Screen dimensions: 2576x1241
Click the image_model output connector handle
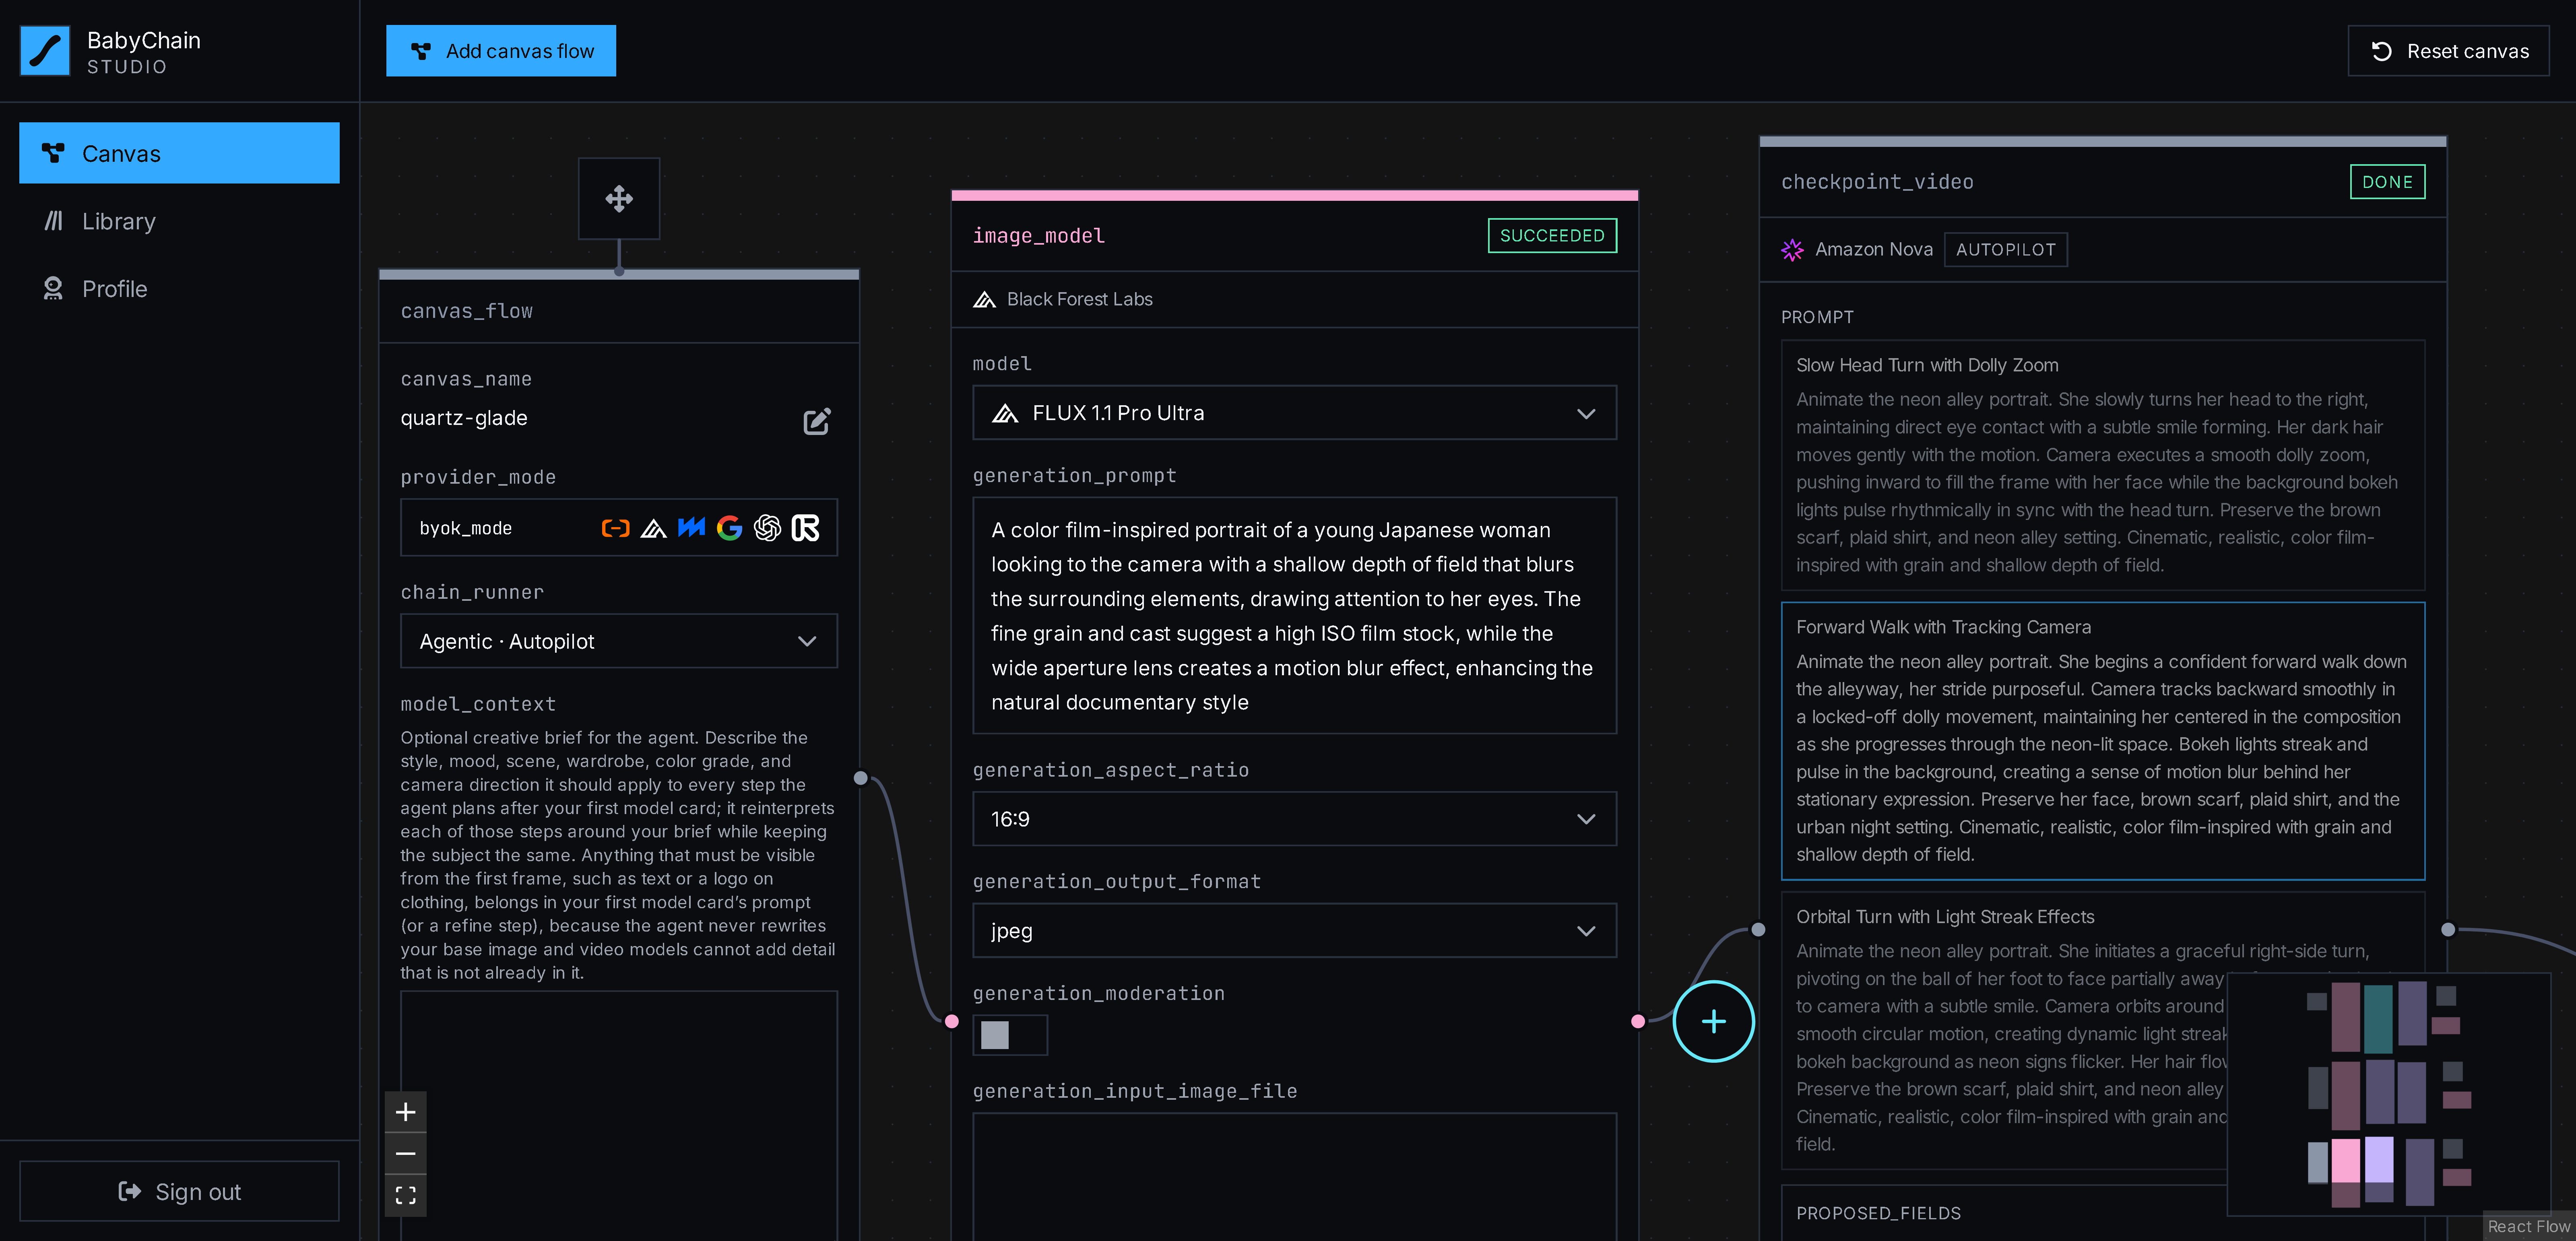(1638, 1021)
